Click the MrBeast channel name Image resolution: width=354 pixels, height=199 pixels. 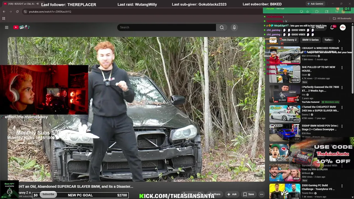306,173
